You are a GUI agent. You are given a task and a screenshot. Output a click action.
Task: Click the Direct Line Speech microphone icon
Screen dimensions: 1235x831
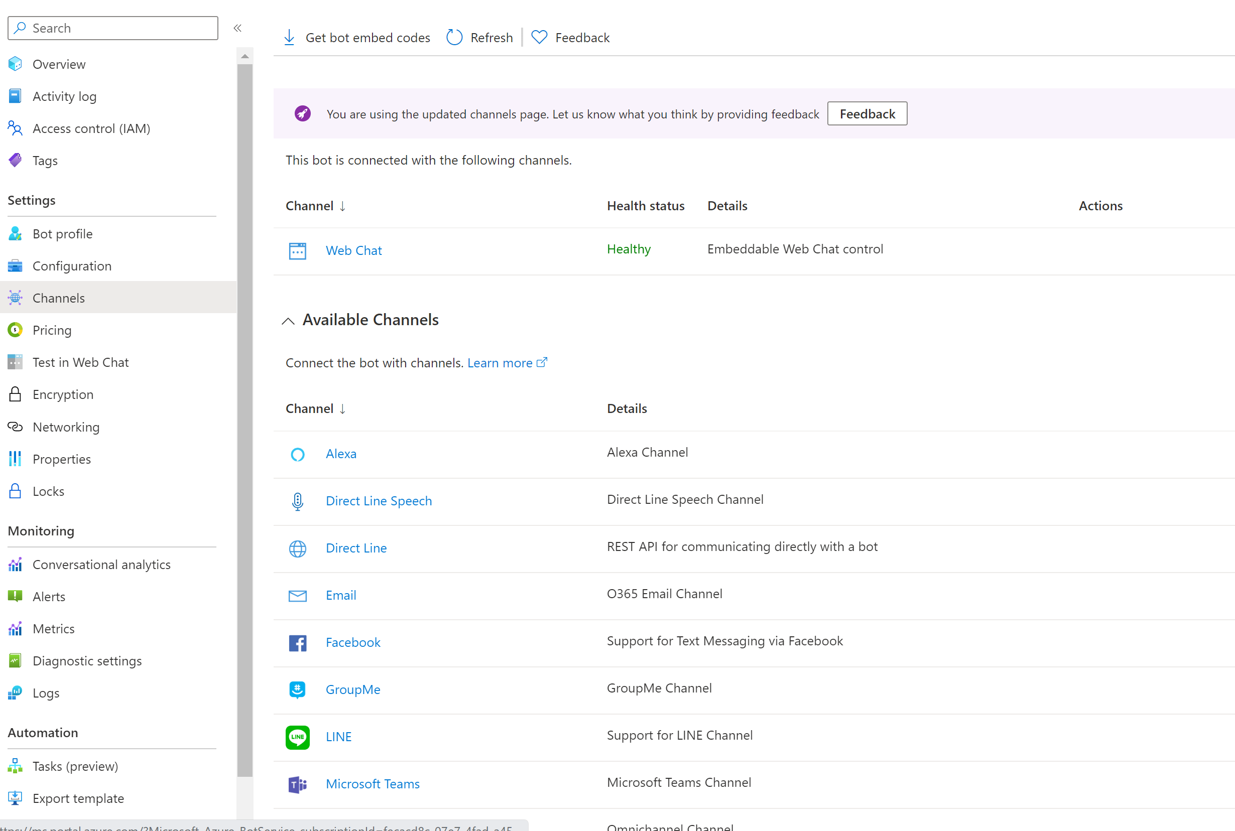(x=297, y=501)
